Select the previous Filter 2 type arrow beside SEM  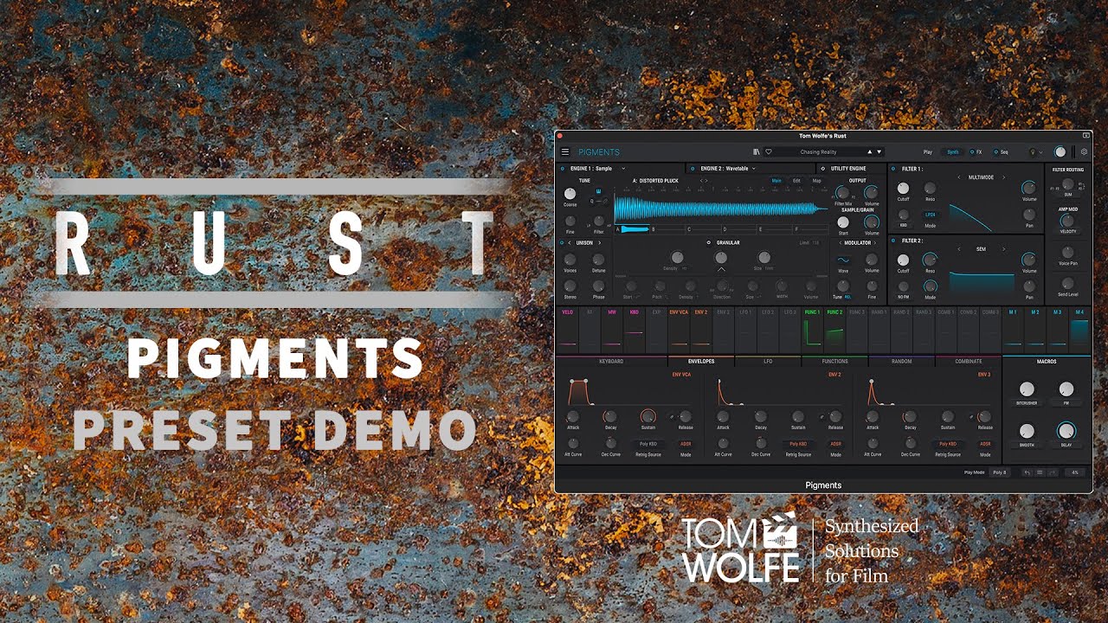click(x=958, y=249)
